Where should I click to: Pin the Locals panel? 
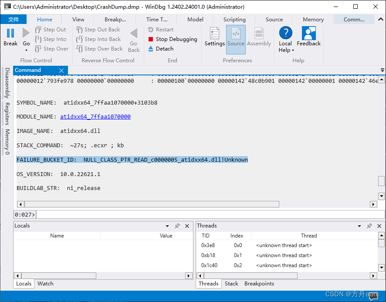tap(177, 226)
